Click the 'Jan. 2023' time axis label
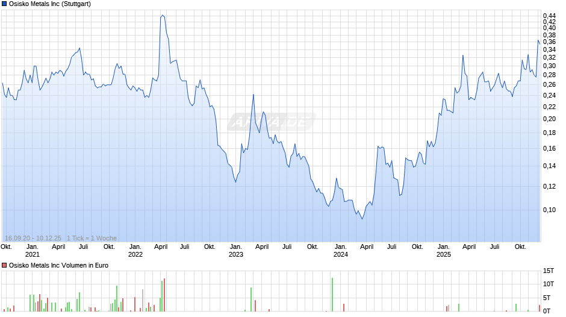 point(235,251)
